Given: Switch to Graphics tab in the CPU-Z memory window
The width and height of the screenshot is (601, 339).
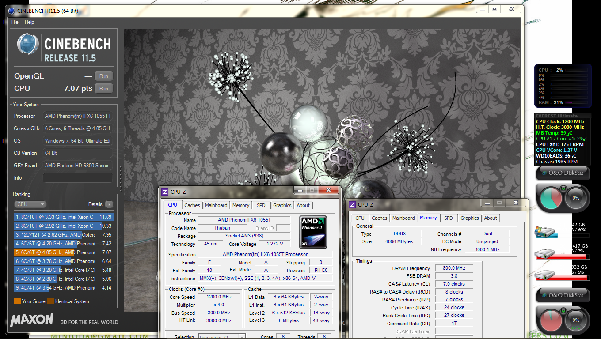Looking at the screenshot, I should 470,218.
